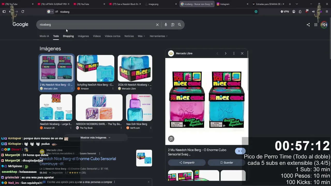Switch to the Imágenes tab
Screen dimensions: 331x186
point(83,36)
